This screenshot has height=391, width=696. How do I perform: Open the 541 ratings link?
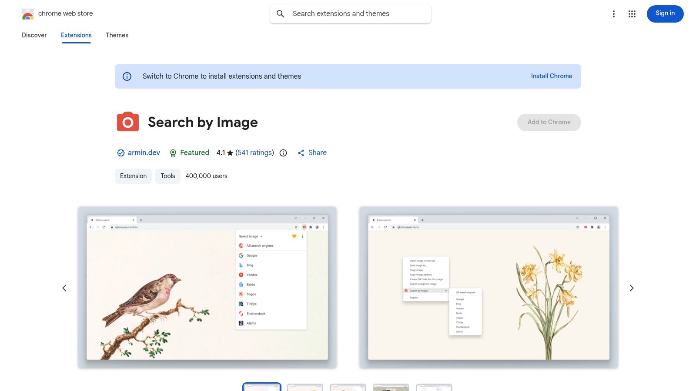click(x=254, y=153)
